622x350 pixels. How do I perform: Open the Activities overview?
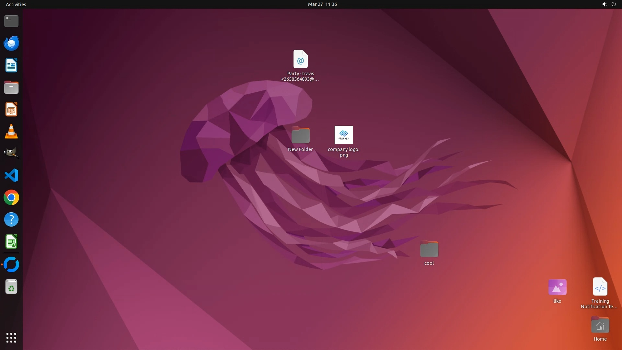16,4
